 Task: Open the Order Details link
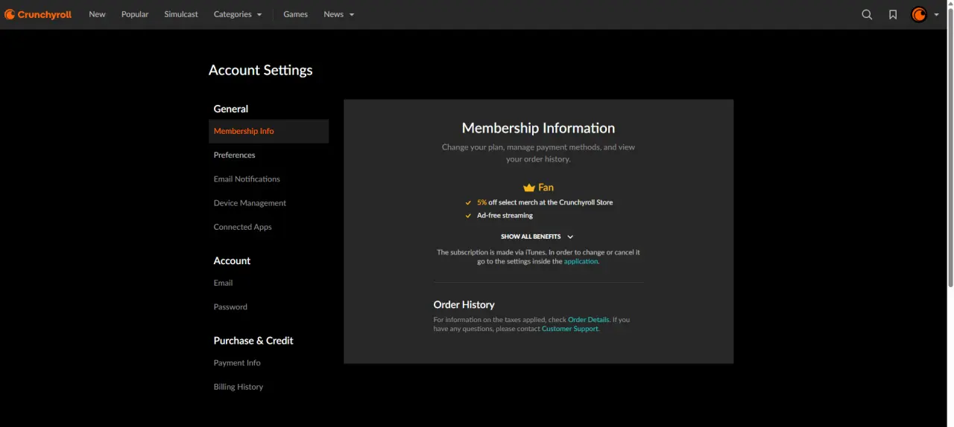[589, 320]
